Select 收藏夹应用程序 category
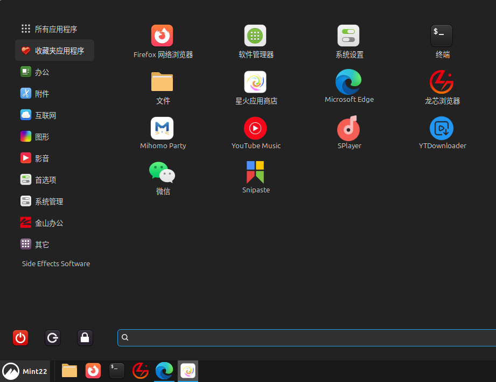496x382 pixels. tap(55, 50)
